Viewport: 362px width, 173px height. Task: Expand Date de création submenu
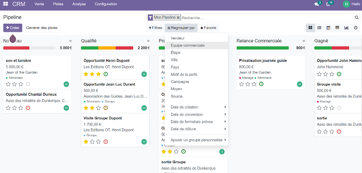[x=196, y=107]
